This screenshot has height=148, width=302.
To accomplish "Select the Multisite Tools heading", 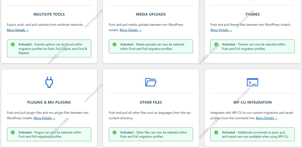I will (49, 14).
